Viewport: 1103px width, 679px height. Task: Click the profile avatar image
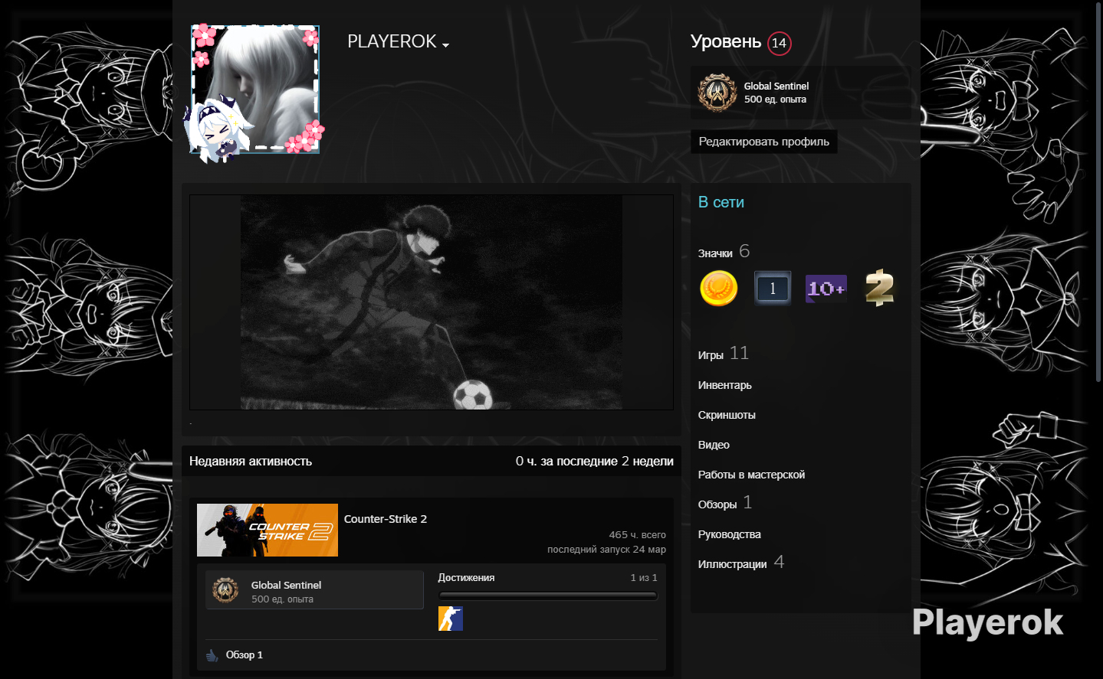point(254,90)
